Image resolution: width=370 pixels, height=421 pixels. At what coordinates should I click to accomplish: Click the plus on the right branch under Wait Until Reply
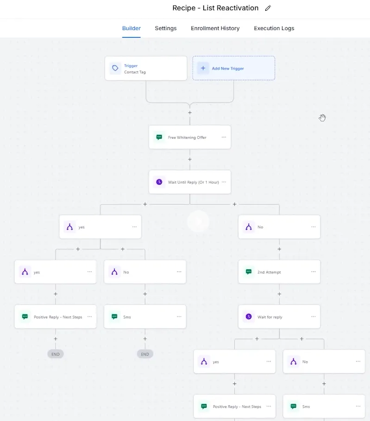pos(234,204)
